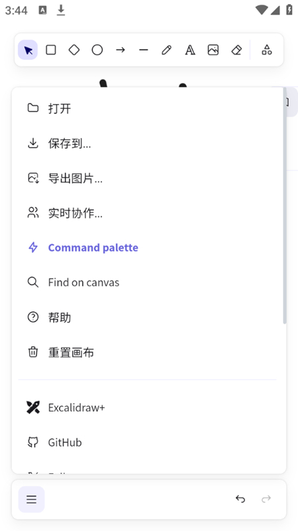Image resolution: width=298 pixels, height=531 pixels.
Task: Activate the Arrow drawing tool
Action: 121,50
